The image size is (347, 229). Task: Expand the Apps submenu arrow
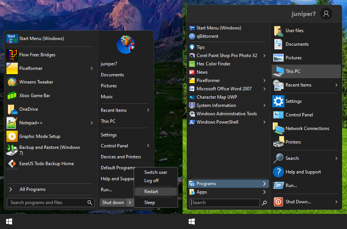[264, 192]
